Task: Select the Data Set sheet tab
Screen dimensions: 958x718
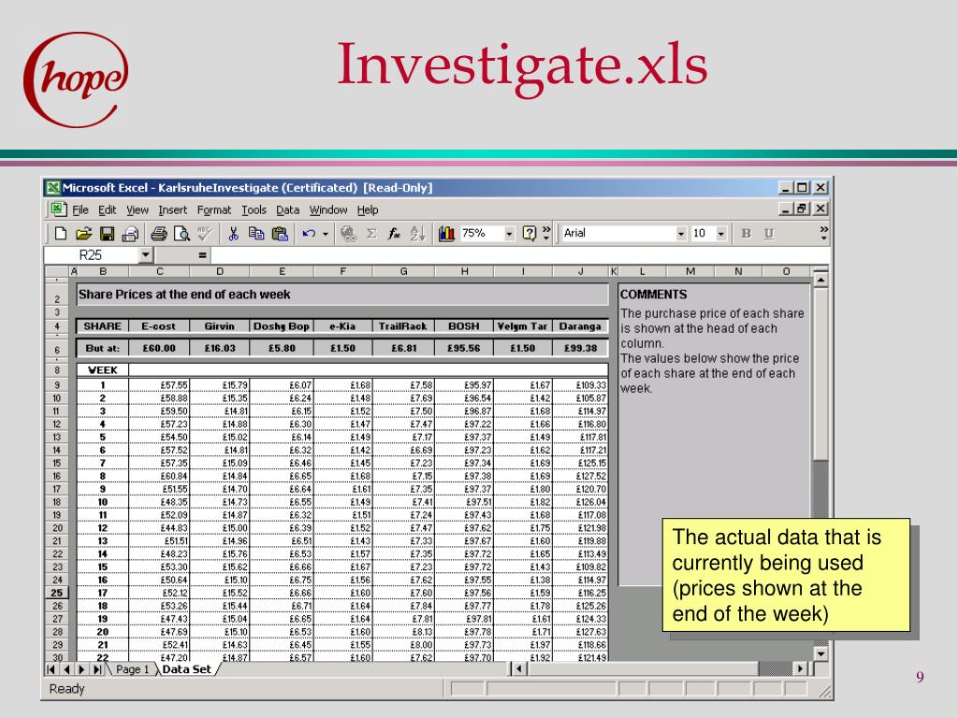Action: point(186,669)
